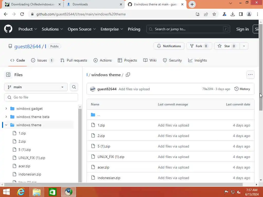Collapse the file tree panel icon
Image resolution: width=263 pixels, height=197 pixels.
tap(8, 75)
